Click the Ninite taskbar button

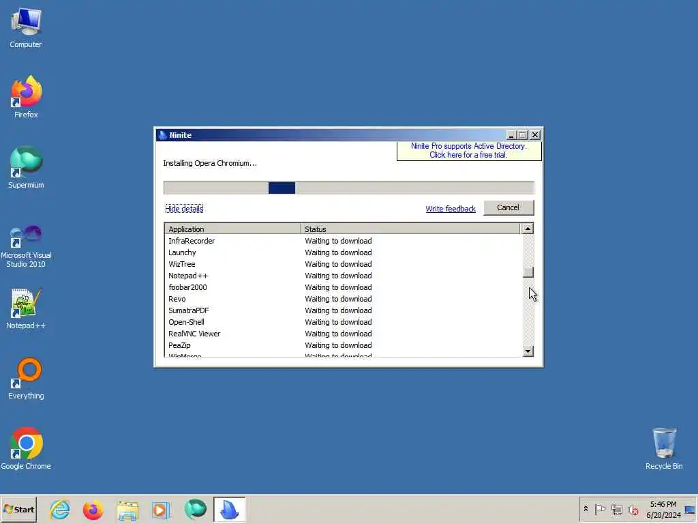(x=229, y=510)
